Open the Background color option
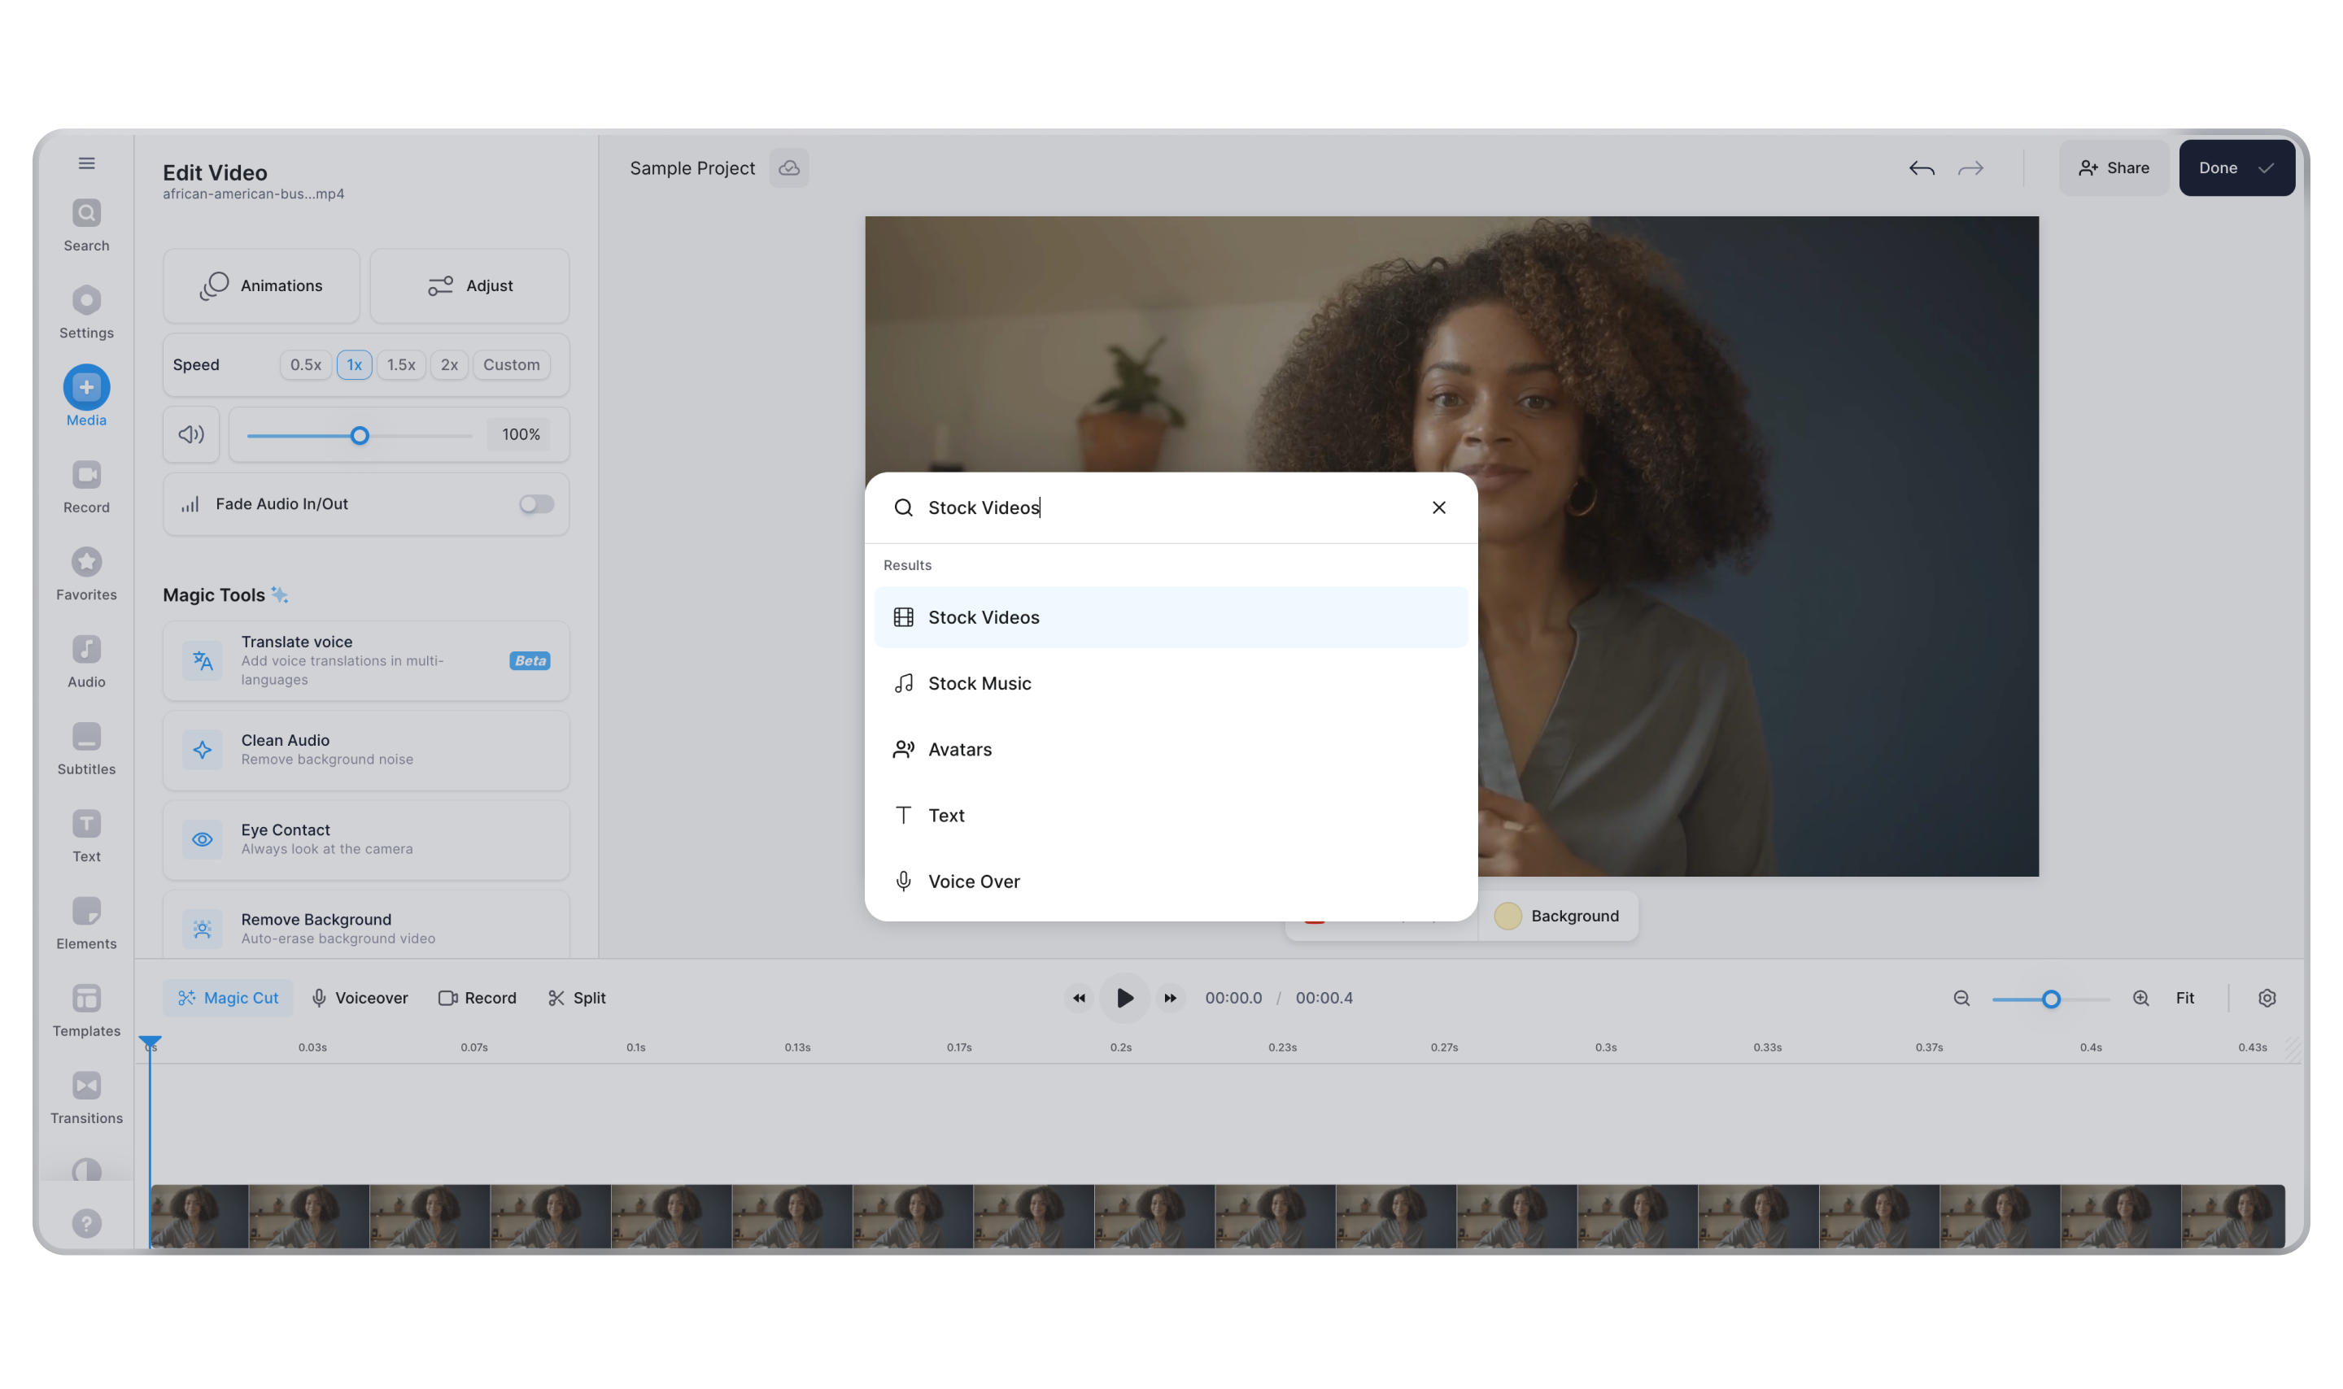This screenshot has height=1389, width=2343. 1556,917
